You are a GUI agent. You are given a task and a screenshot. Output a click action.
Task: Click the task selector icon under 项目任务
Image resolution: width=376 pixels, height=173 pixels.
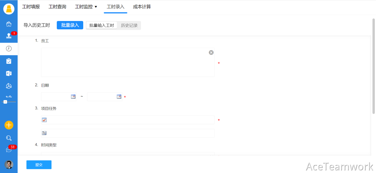(x=44, y=120)
